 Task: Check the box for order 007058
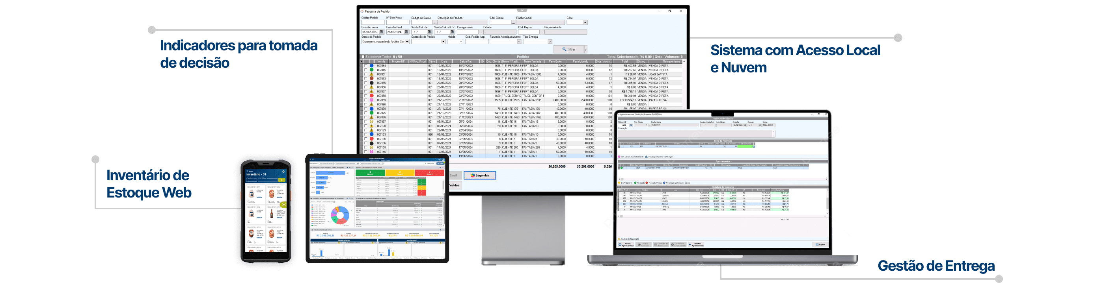(366, 96)
